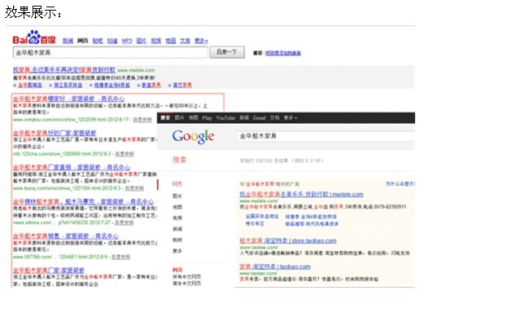The image size is (521, 326).
Task: Open 文档 in Google's black top bar
Action: pos(274,117)
